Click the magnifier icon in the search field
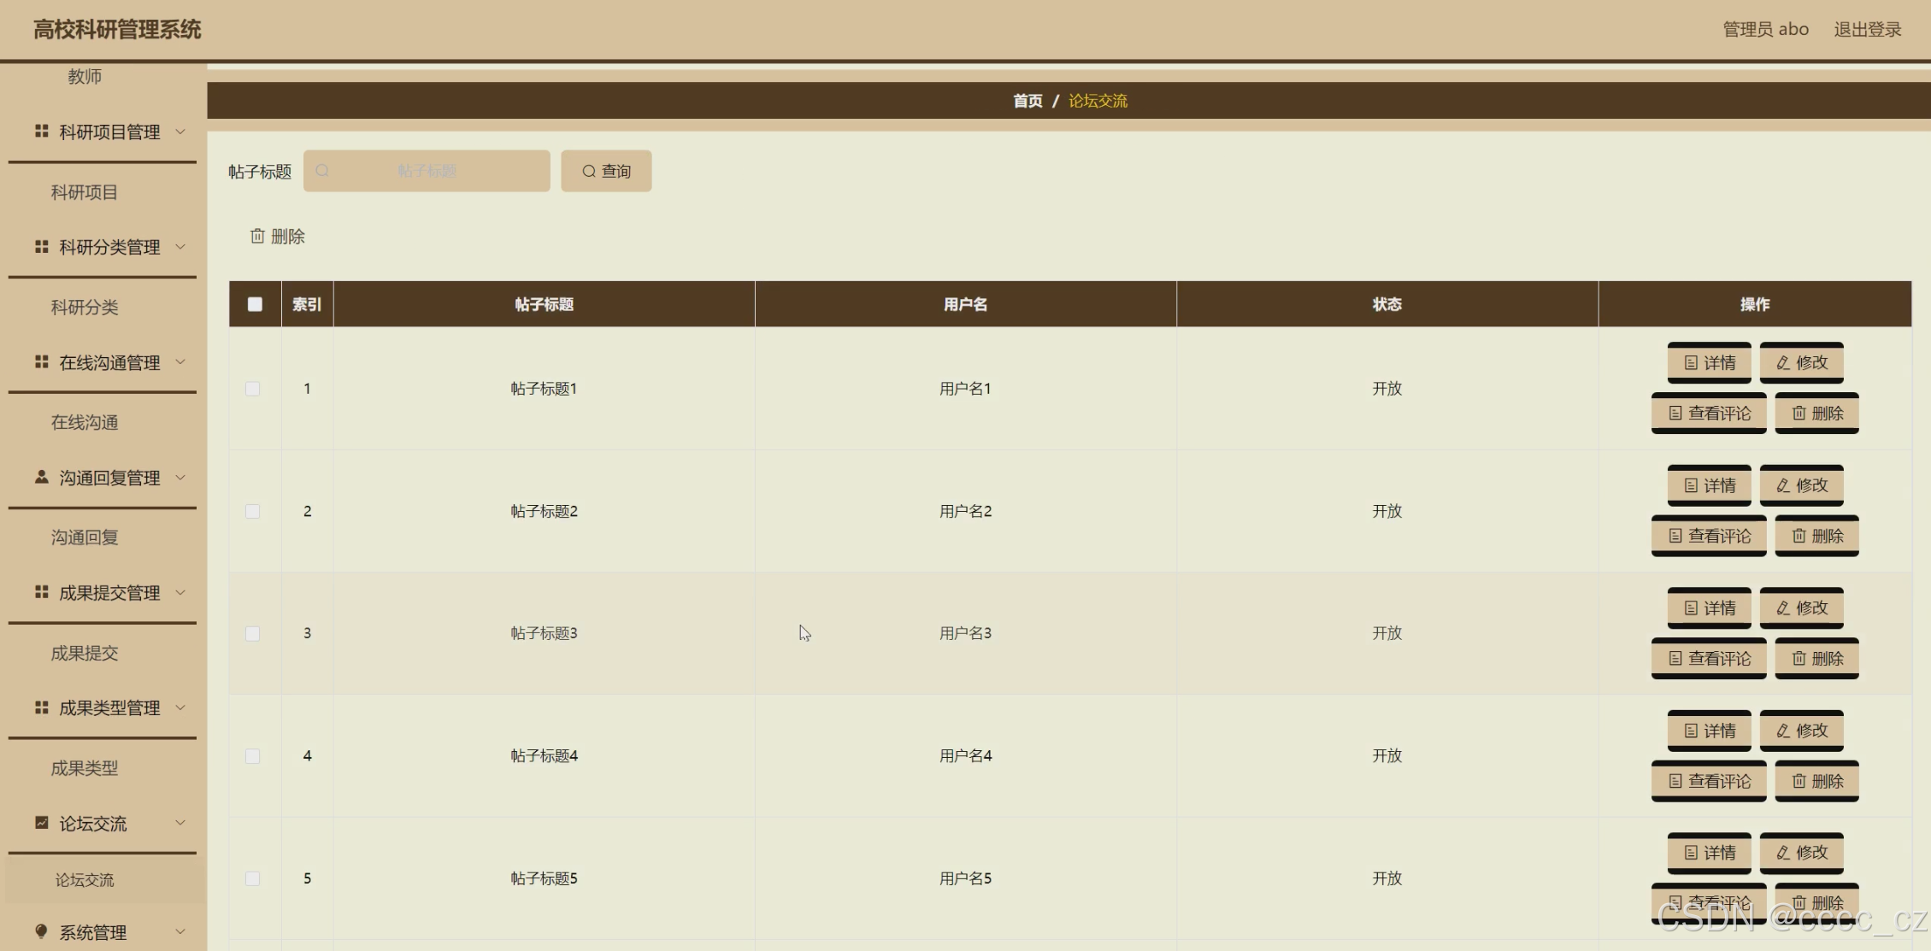The image size is (1931, 951). (x=322, y=171)
